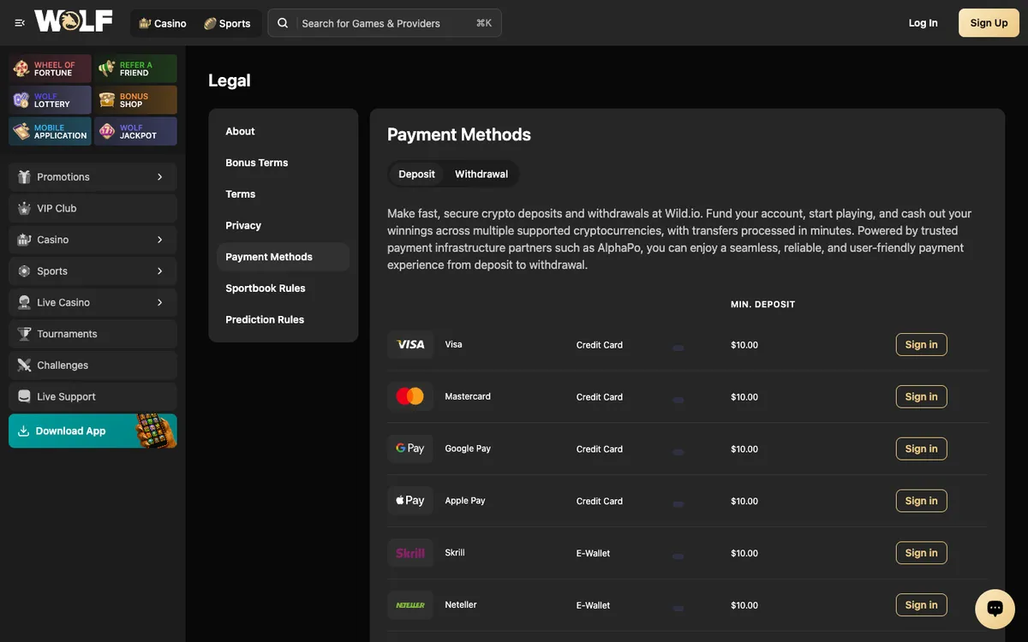The image size is (1028, 642).
Task: Open the Wheel of Fortune tile
Action: coord(50,68)
